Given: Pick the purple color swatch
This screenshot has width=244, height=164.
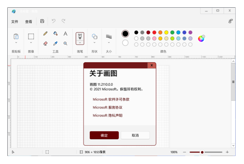Looking at the screenshot, I should [190, 32].
